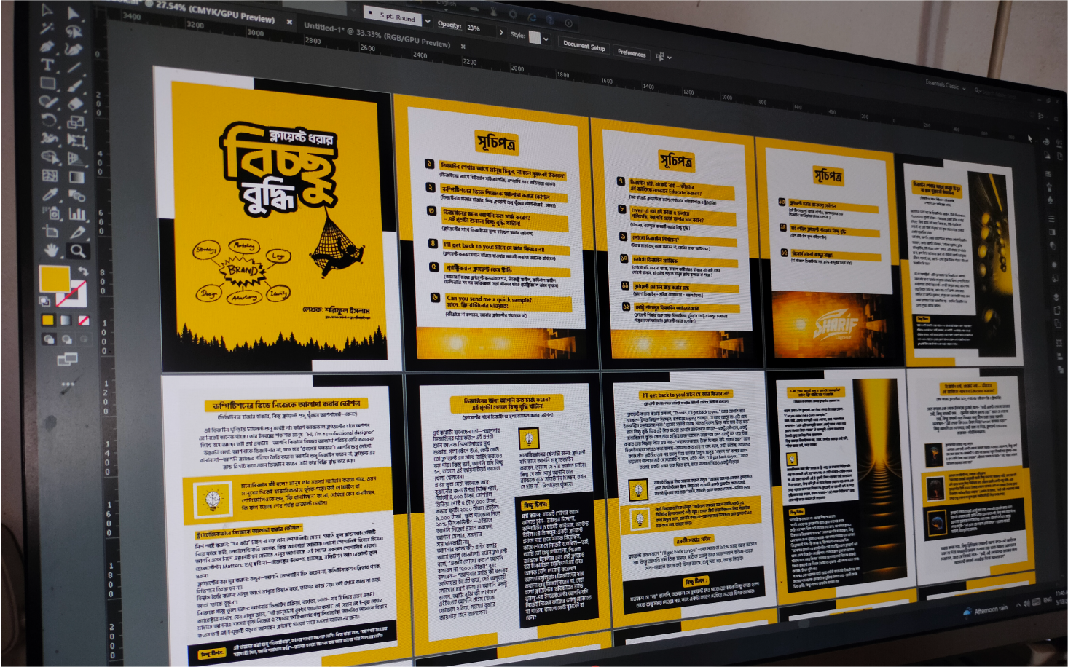Close the CMYK/GPU Preview document tab

click(x=290, y=22)
